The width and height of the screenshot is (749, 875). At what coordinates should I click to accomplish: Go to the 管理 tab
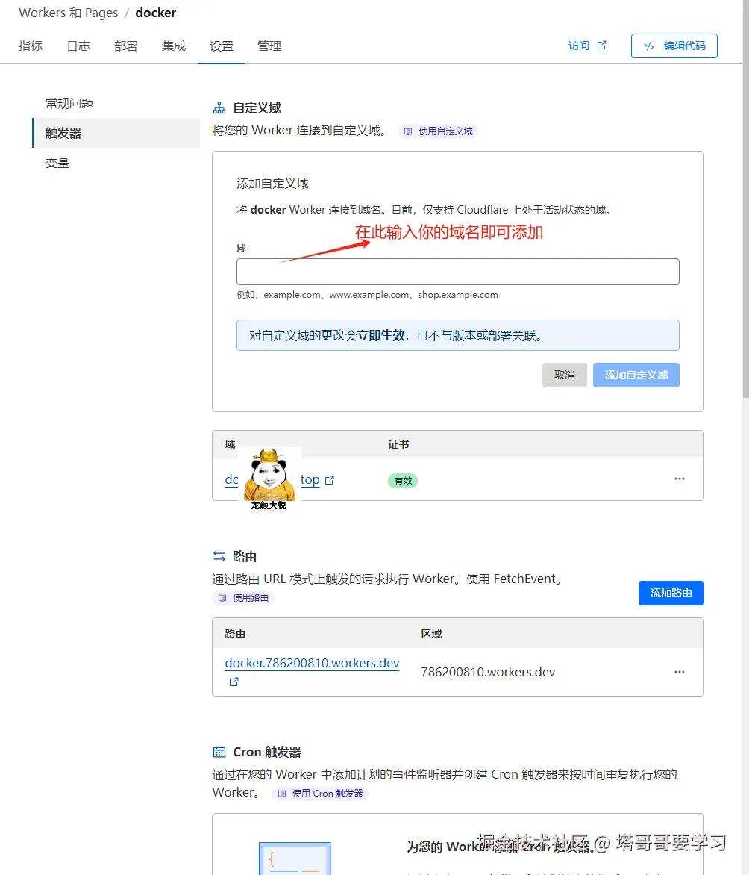(x=269, y=46)
